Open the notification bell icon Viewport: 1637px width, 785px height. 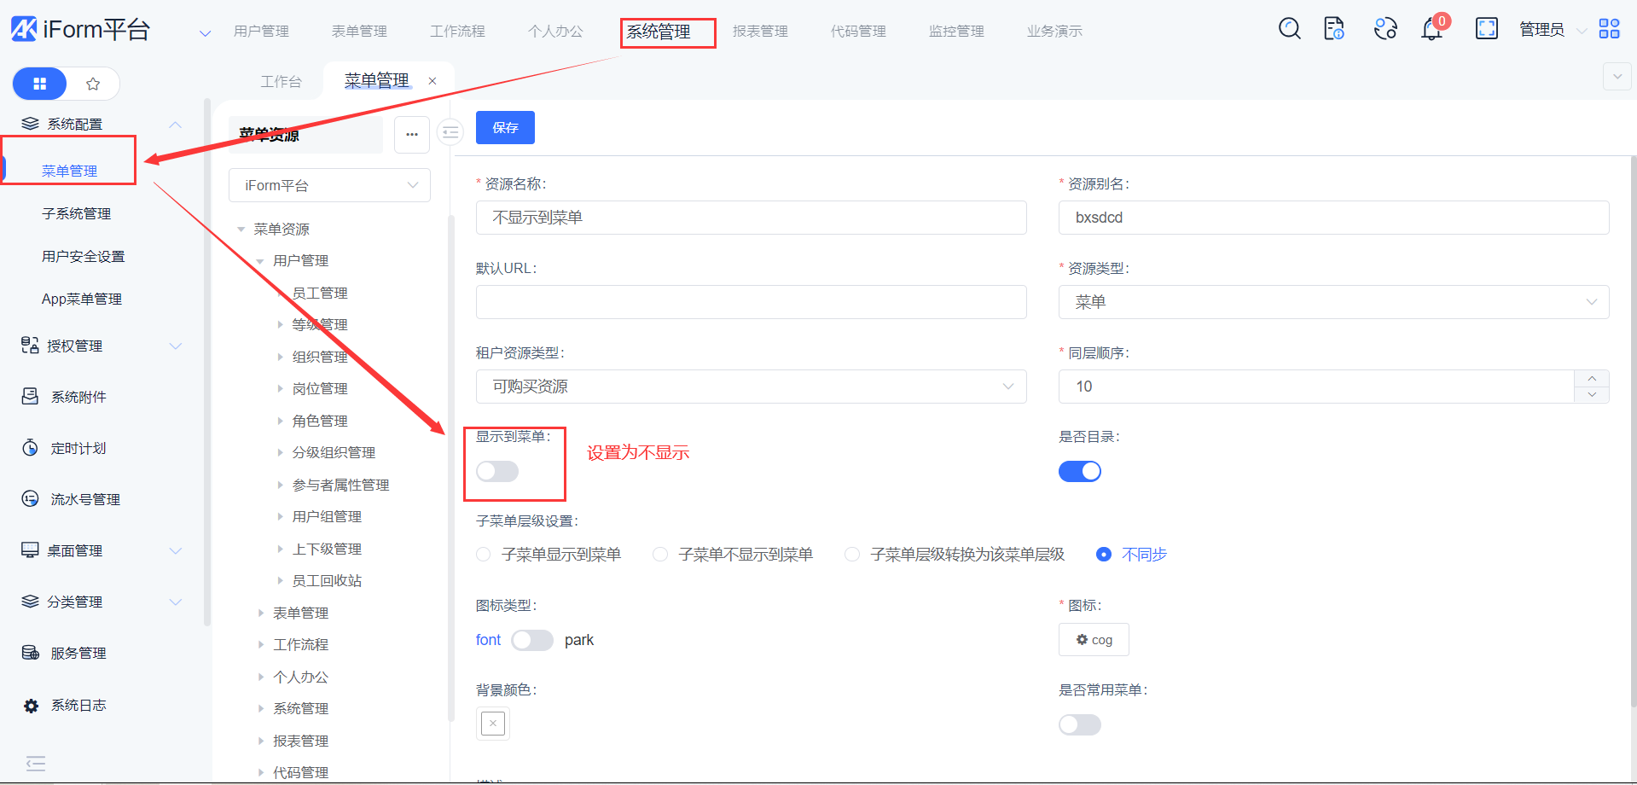[1431, 30]
